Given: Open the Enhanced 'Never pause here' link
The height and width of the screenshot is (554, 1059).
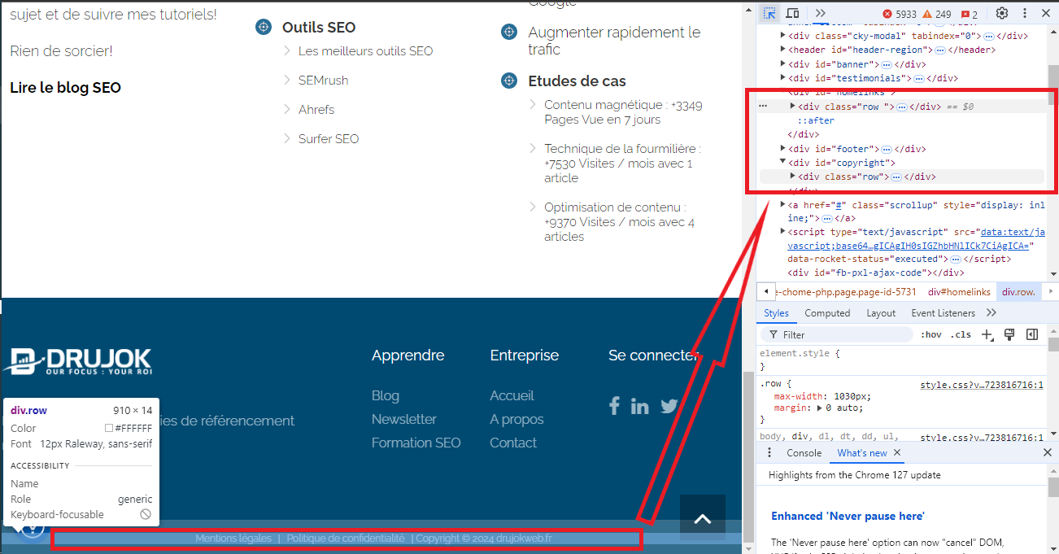Looking at the screenshot, I should tap(848, 516).
